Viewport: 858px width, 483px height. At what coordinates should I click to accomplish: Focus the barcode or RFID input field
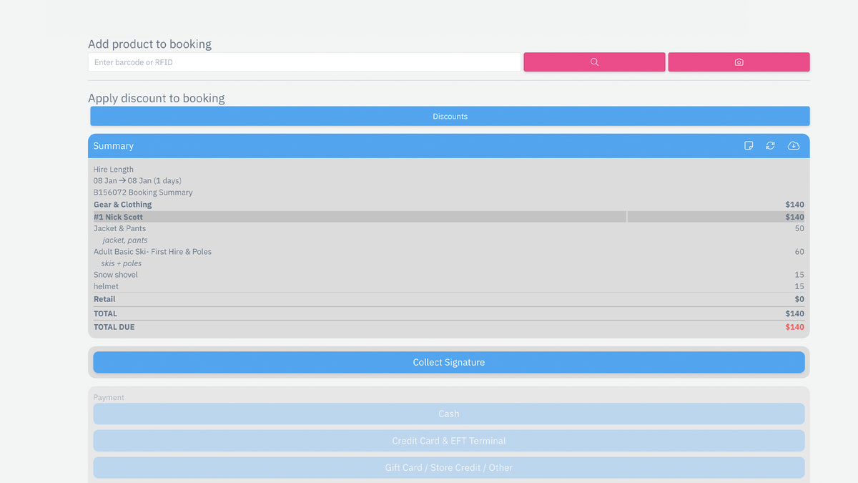pyautogui.click(x=304, y=62)
